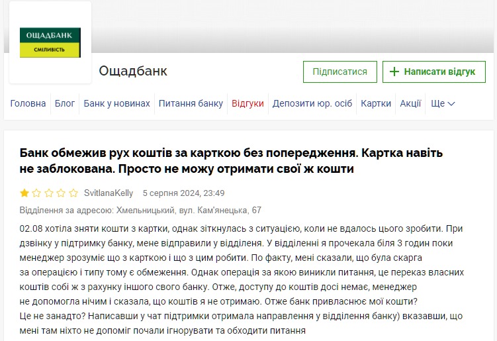Open Депозити юр. осіб tab
The height and width of the screenshot is (341, 497).
click(312, 104)
